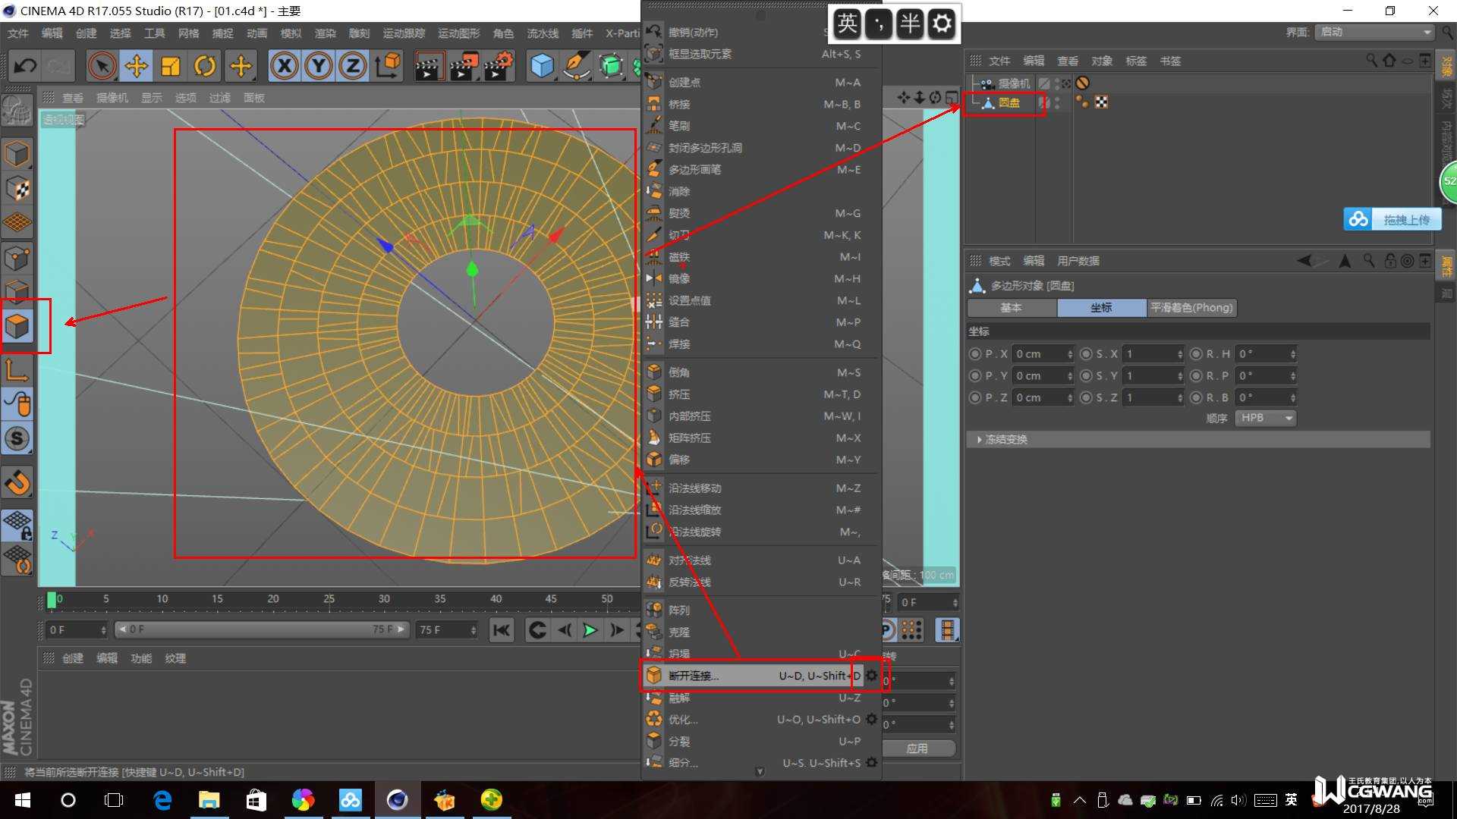Select the Move tool in top toolbar
The image size is (1457, 819).
coord(137,66)
